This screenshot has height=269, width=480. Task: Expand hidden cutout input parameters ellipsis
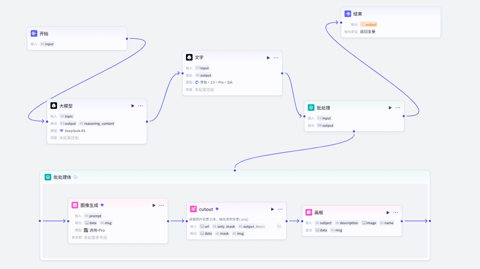click(279, 226)
